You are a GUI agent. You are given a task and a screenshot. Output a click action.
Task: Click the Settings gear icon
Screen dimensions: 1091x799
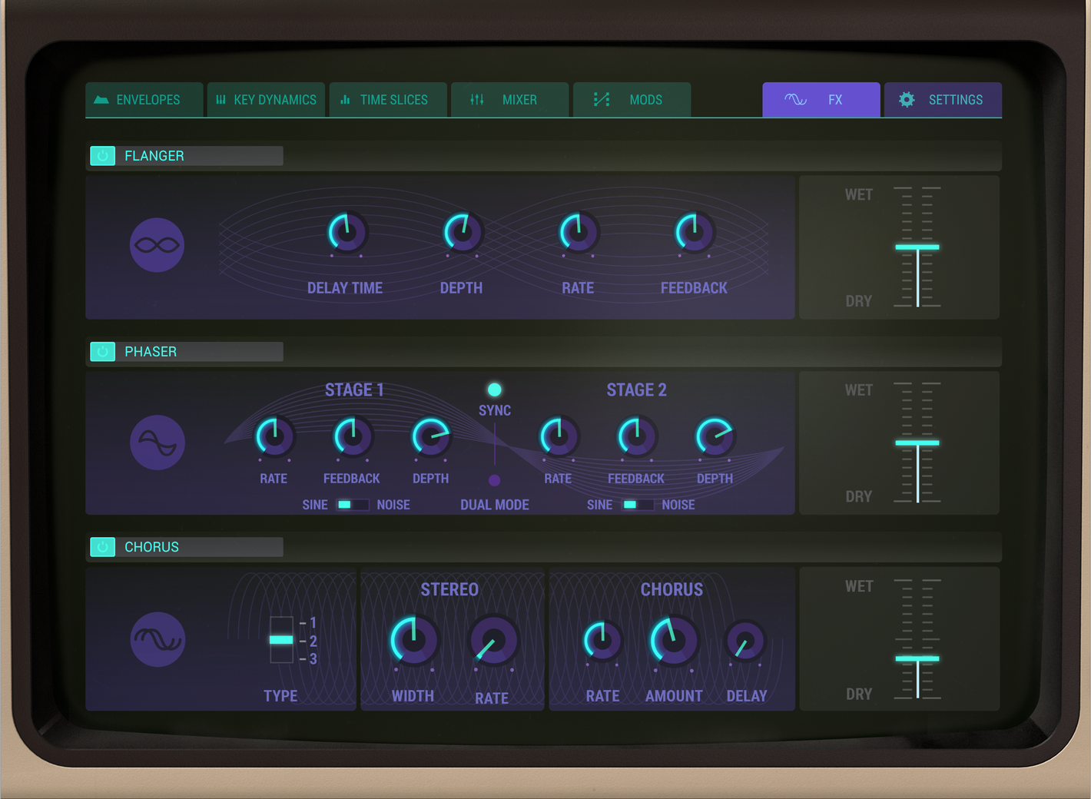(907, 99)
